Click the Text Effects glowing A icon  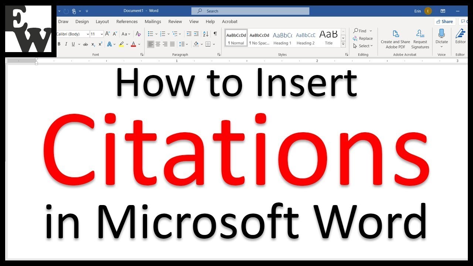tap(109, 44)
